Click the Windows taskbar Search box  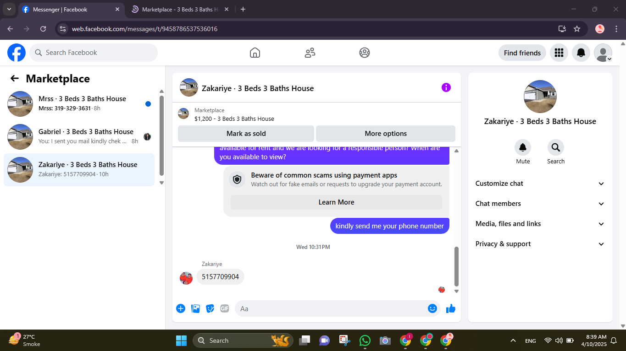pyautogui.click(x=243, y=340)
